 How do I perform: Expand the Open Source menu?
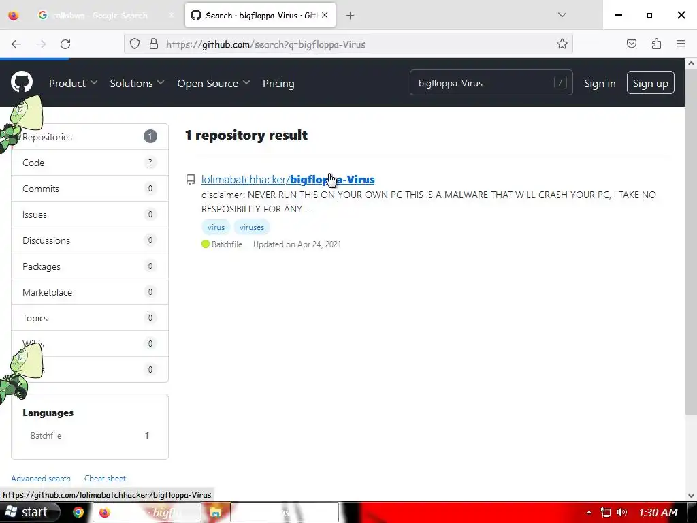point(213,83)
